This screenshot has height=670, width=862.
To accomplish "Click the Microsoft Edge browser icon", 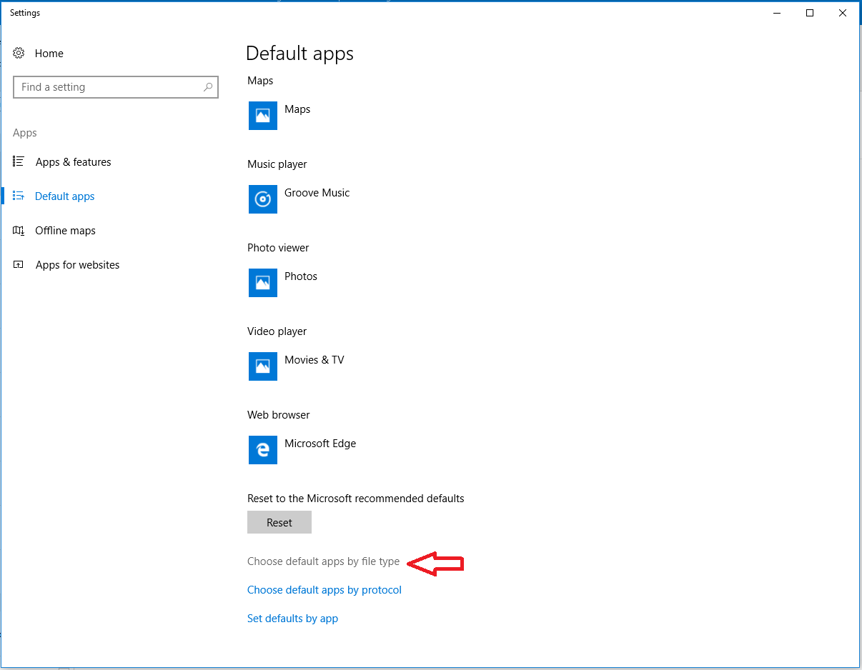I will pyautogui.click(x=262, y=450).
